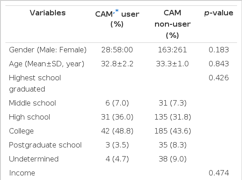Select the Postgraduate school row label

[x=45, y=145]
